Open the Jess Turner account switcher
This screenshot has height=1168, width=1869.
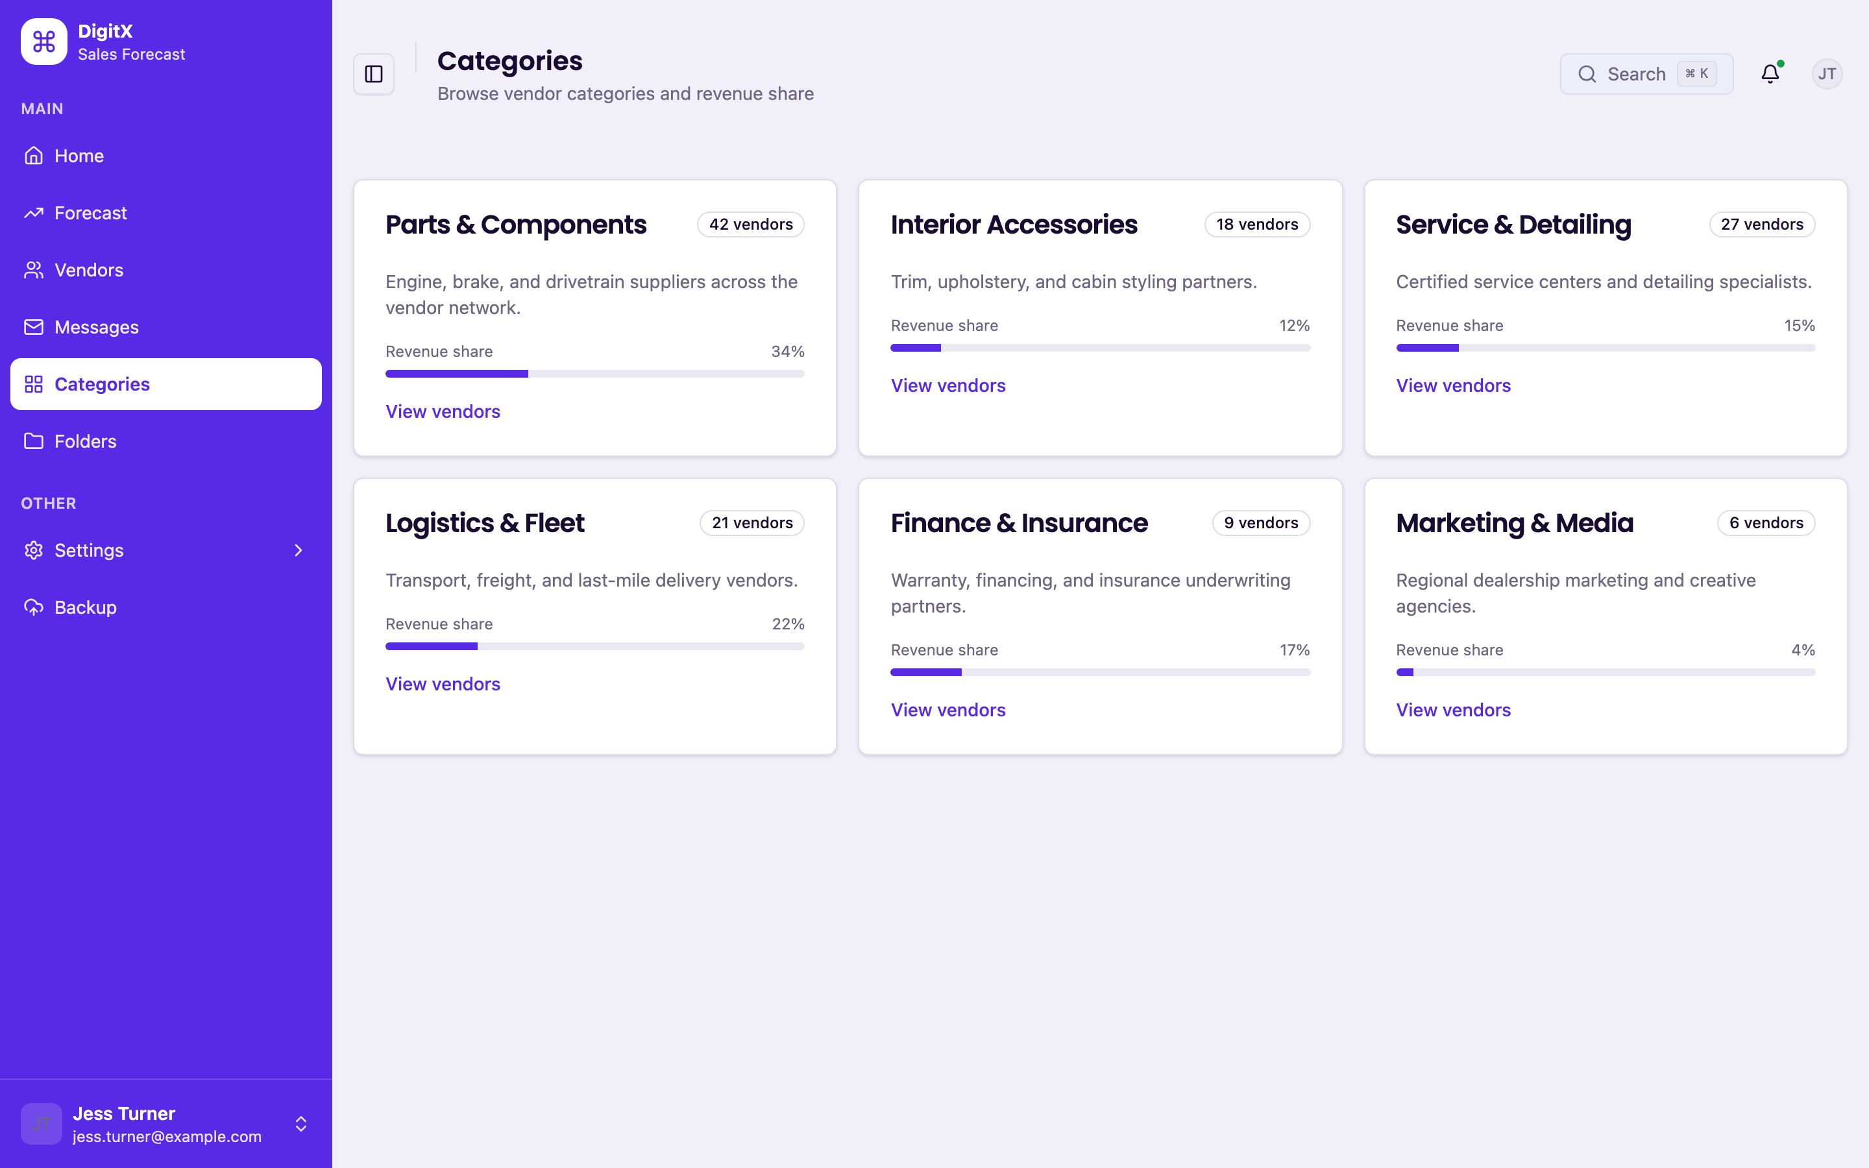tap(166, 1124)
